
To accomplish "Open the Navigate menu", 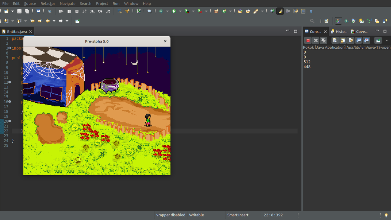I will coord(67,4).
